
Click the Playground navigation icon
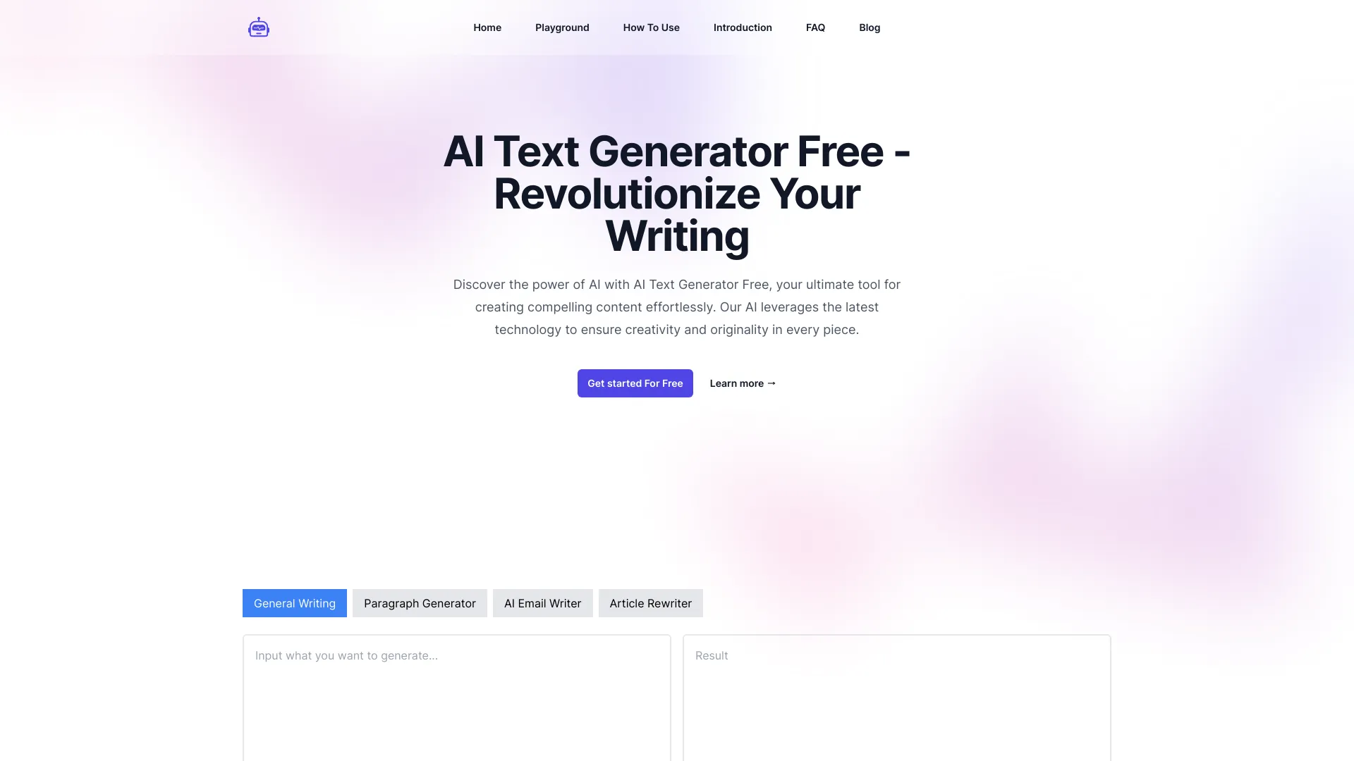pos(561,28)
